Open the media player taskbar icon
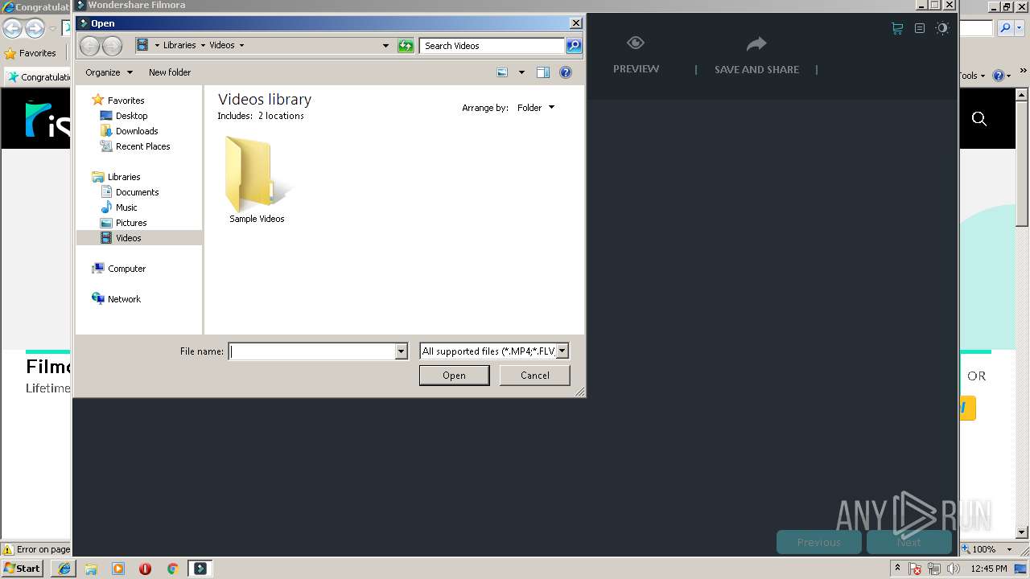This screenshot has width=1030, height=579. (118, 569)
